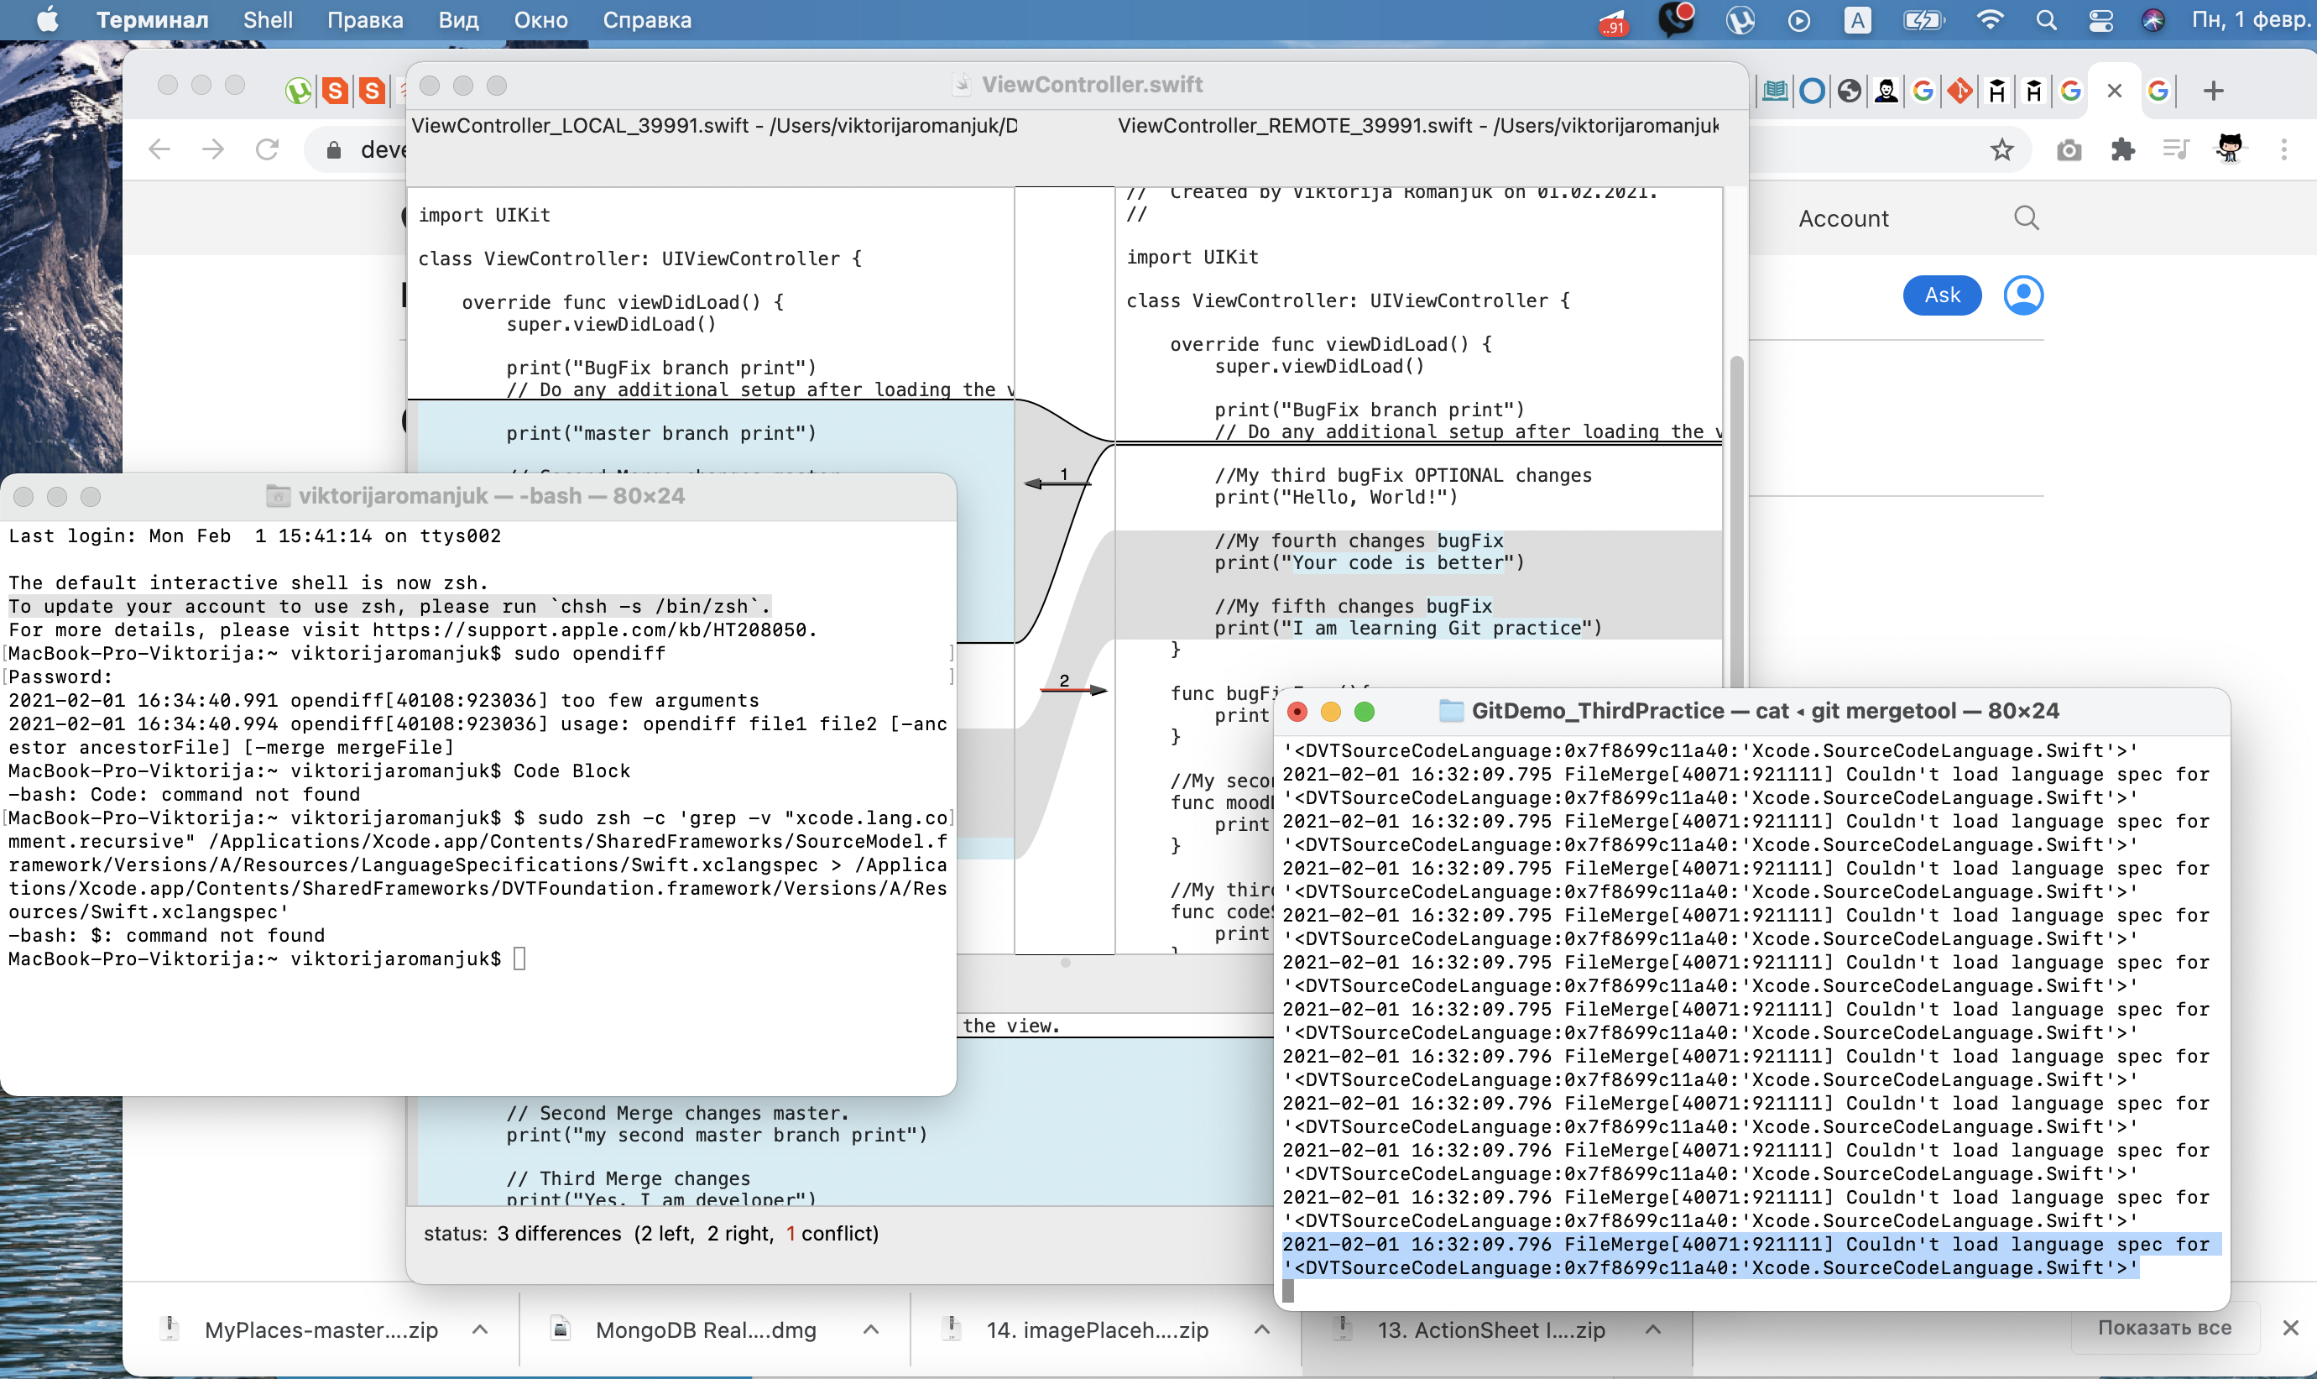Click the FileMerge split pane divider handle

coord(1066,963)
